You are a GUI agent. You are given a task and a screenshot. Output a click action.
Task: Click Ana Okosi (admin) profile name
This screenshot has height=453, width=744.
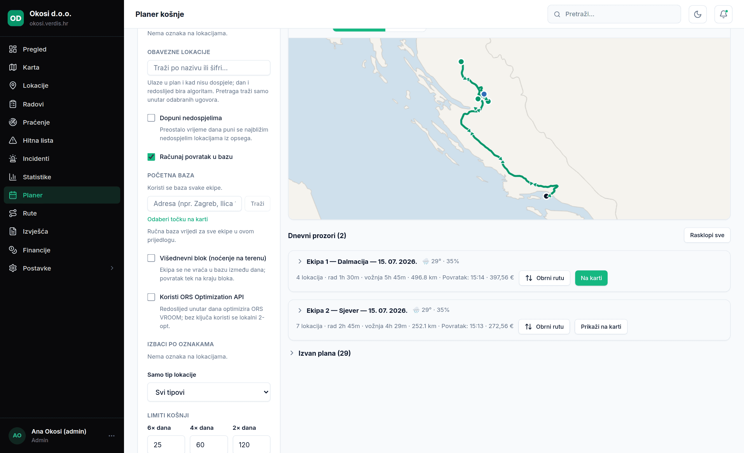coord(59,431)
